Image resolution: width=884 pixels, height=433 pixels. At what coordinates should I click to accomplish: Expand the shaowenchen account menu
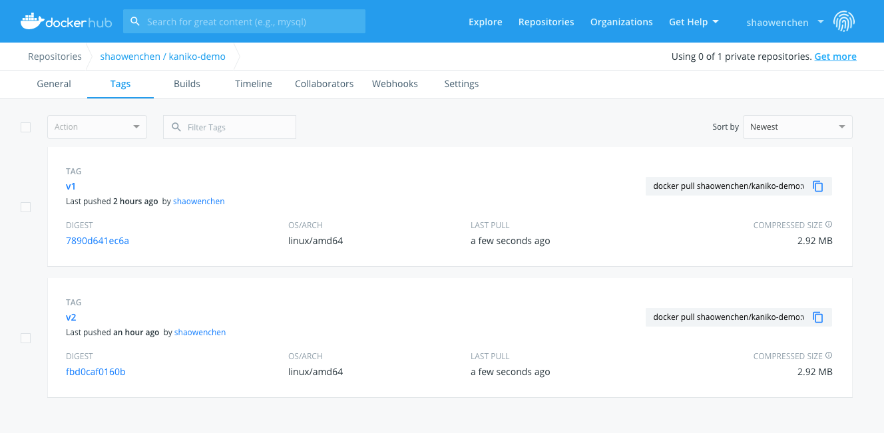(x=785, y=22)
